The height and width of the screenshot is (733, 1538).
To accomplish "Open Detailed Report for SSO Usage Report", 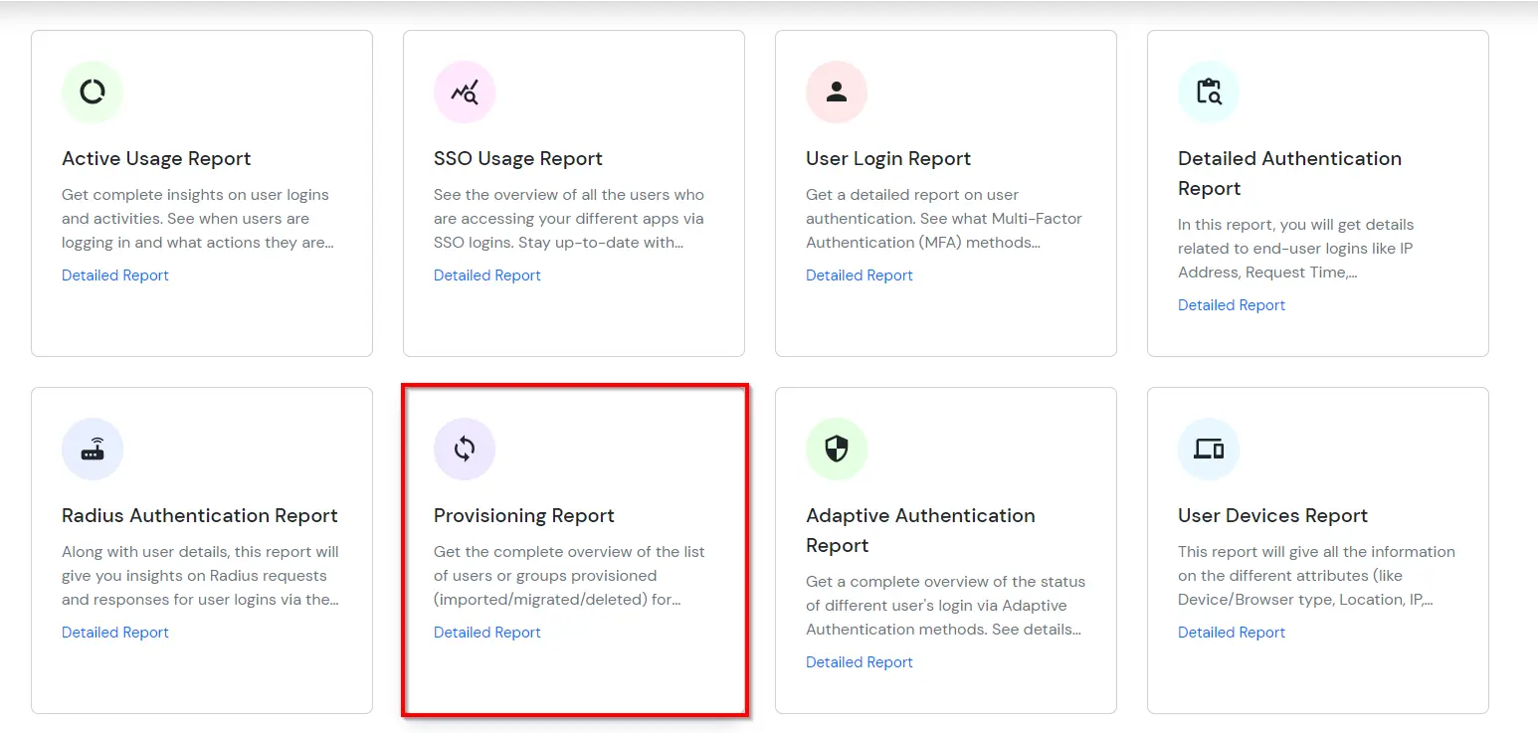I will pos(486,275).
